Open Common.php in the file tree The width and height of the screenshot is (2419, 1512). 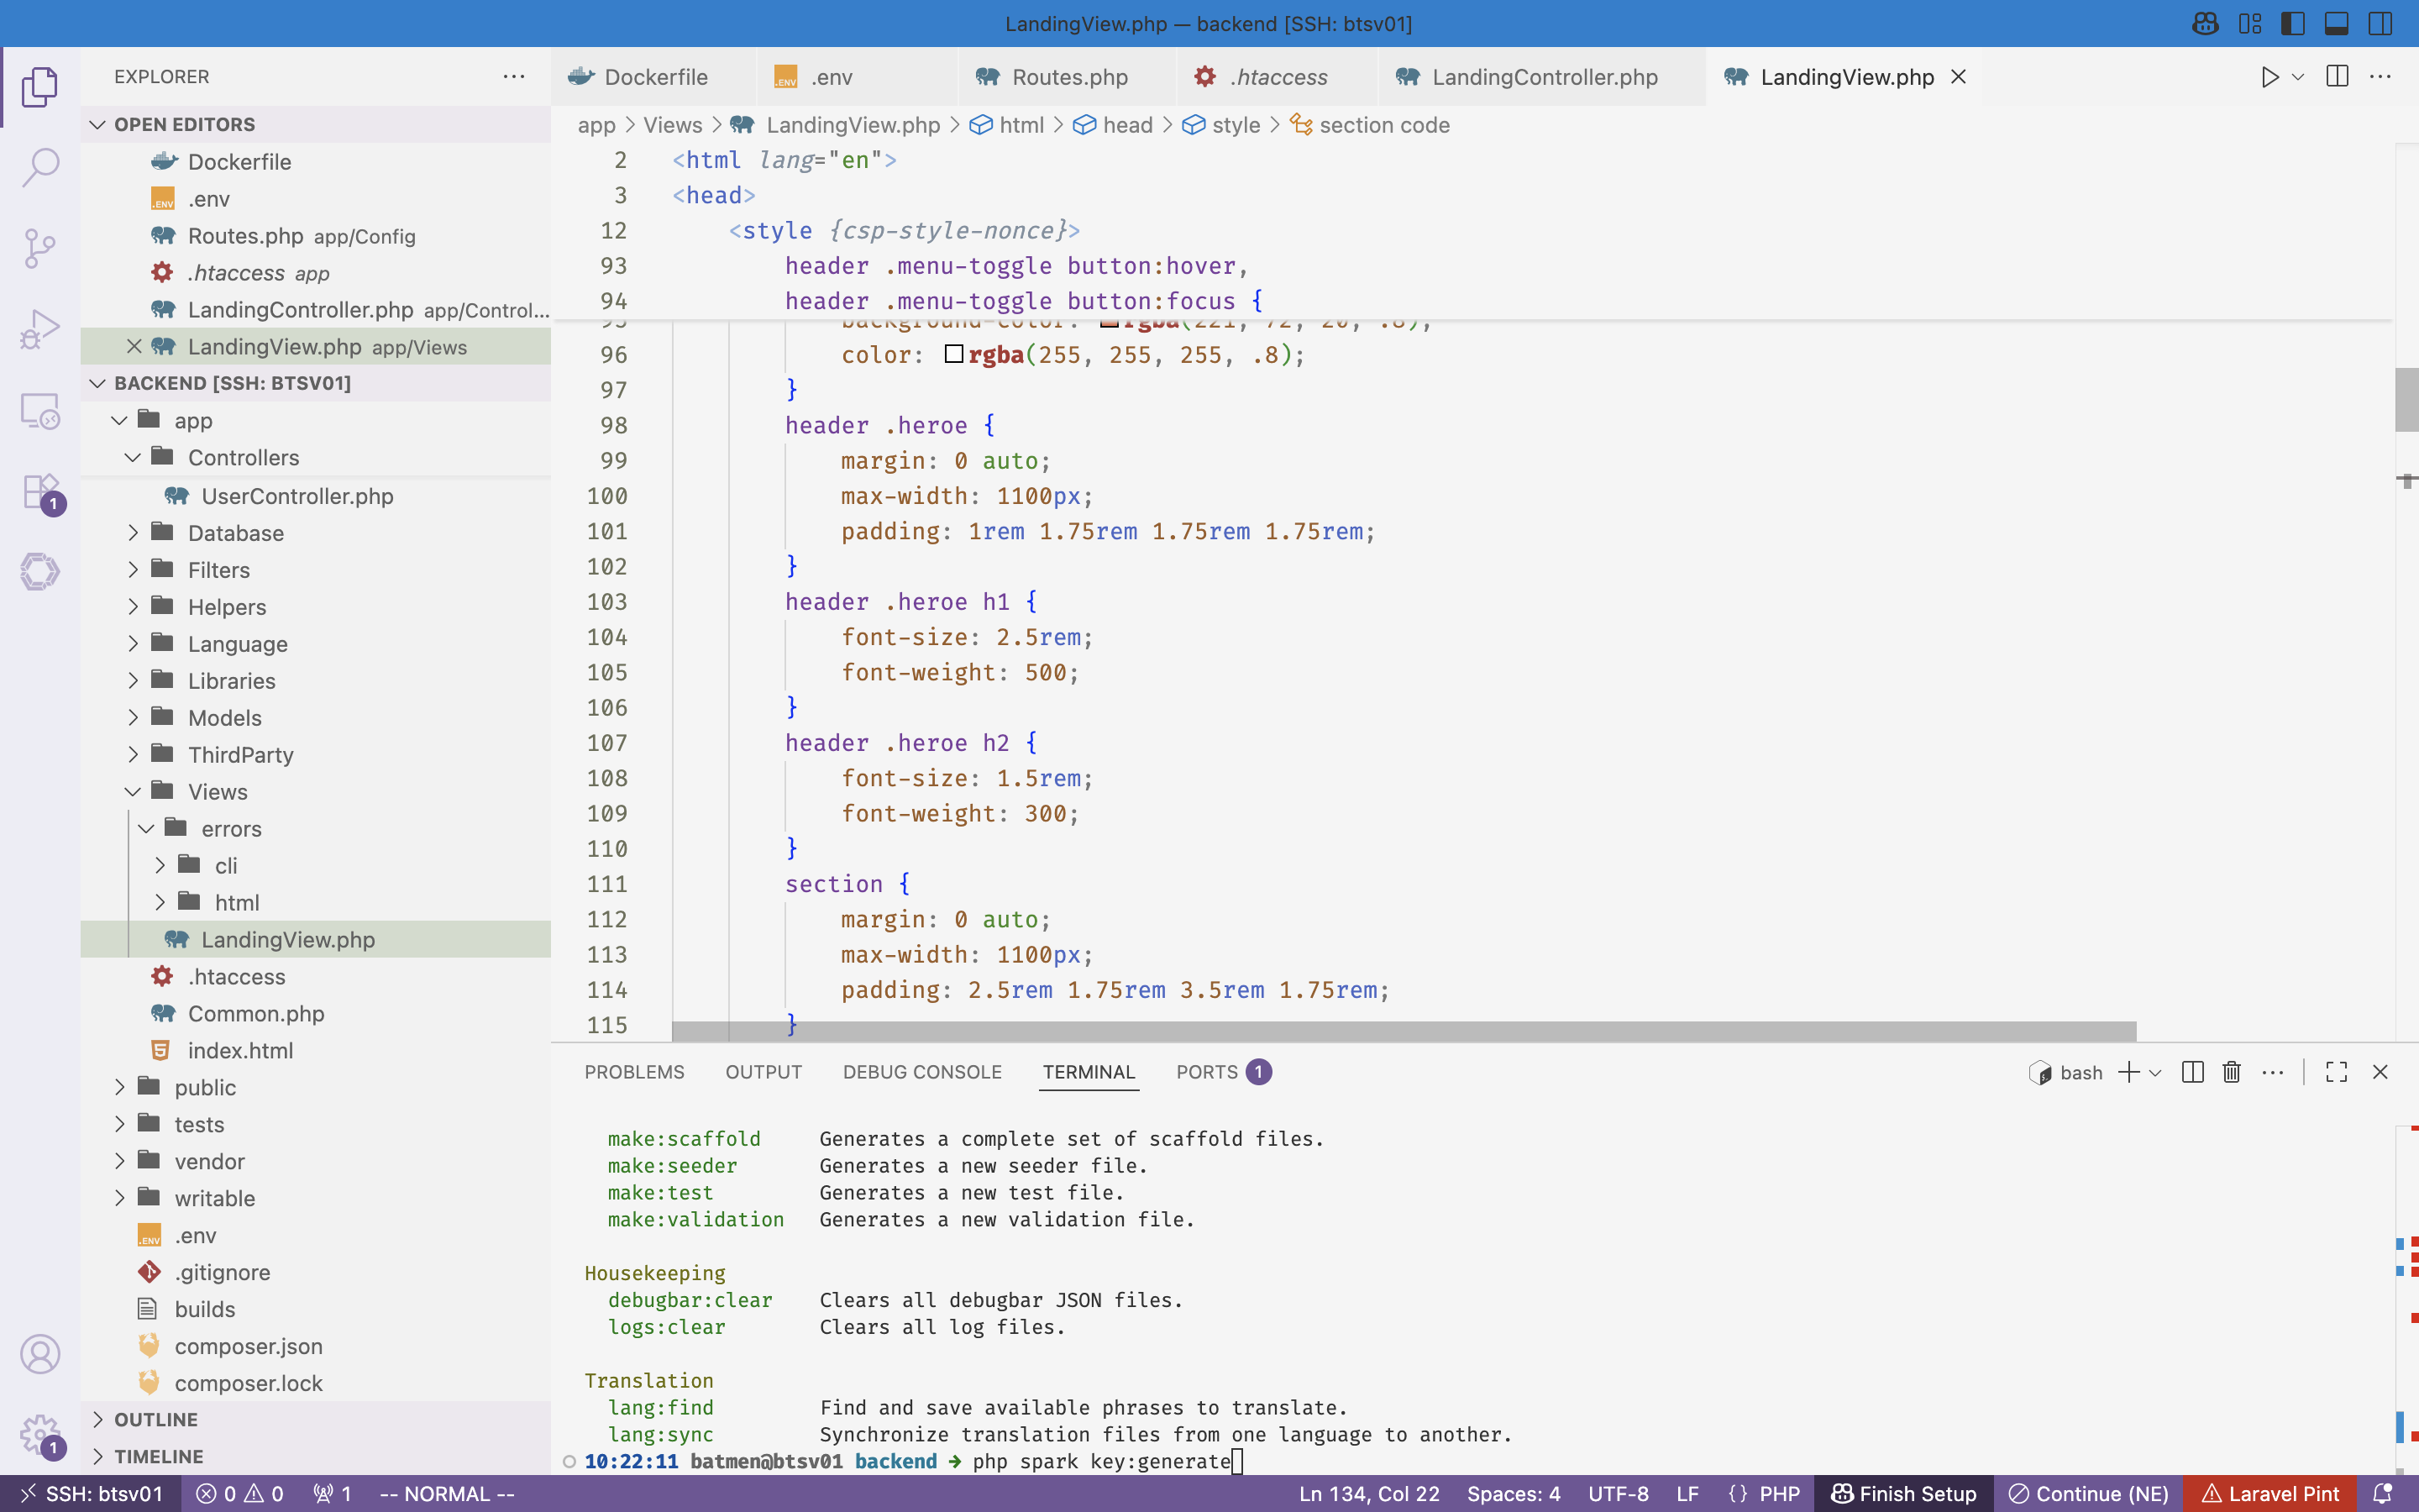click(x=256, y=1013)
